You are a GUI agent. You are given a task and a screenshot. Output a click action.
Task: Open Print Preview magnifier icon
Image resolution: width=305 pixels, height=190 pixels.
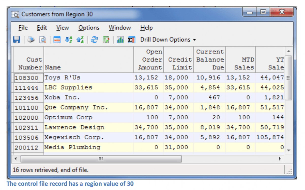[43, 40]
